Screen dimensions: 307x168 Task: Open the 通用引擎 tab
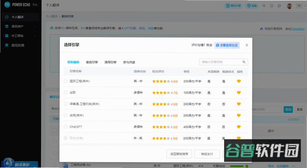(x=111, y=62)
